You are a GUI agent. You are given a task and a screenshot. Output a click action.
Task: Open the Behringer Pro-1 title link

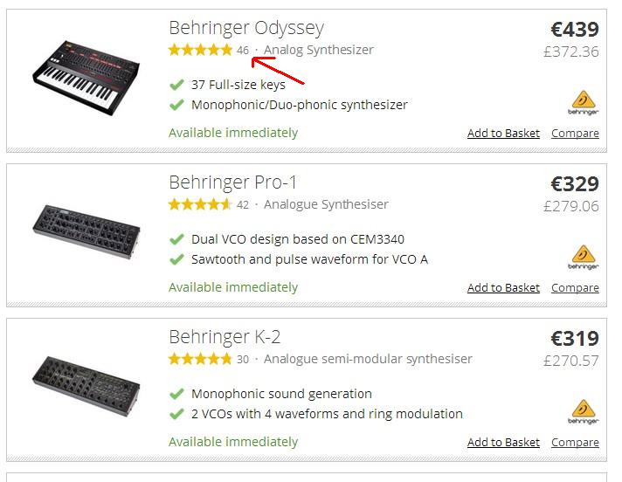(x=232, y=182)
